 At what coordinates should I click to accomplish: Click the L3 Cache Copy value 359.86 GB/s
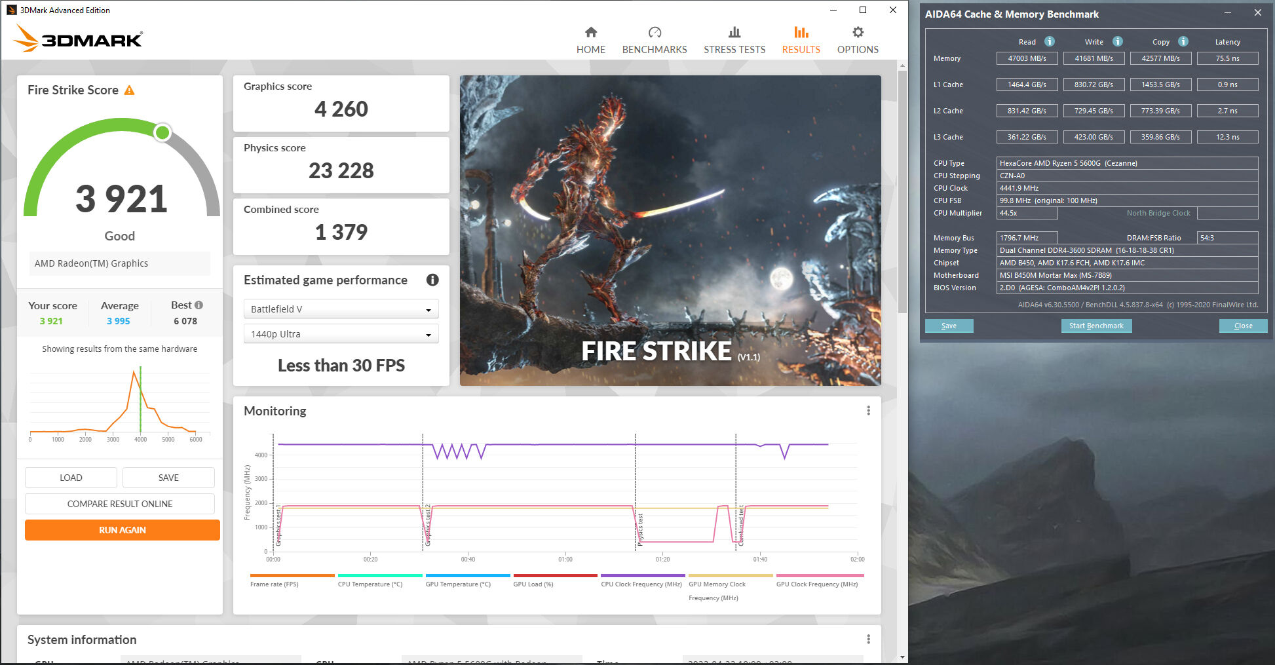pyautogui.click(x=1160, y=137)
